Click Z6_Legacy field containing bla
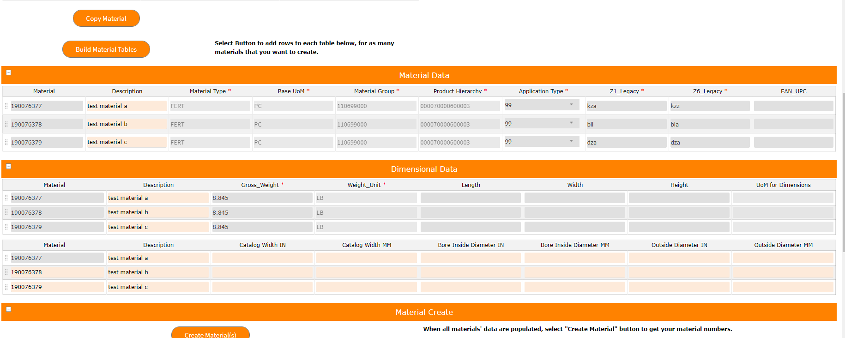Image resolution: width=845 pixels, height=338 pixels. point(710,124)
